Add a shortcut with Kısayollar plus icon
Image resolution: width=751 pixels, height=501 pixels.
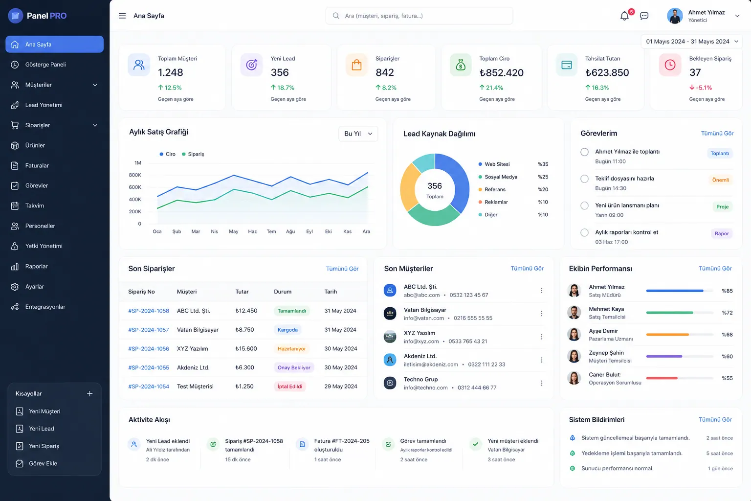coord(90,393)
